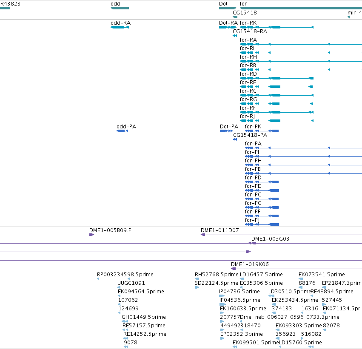
Task: Select the DME1-011D07 feature
Action: [281, 235]
